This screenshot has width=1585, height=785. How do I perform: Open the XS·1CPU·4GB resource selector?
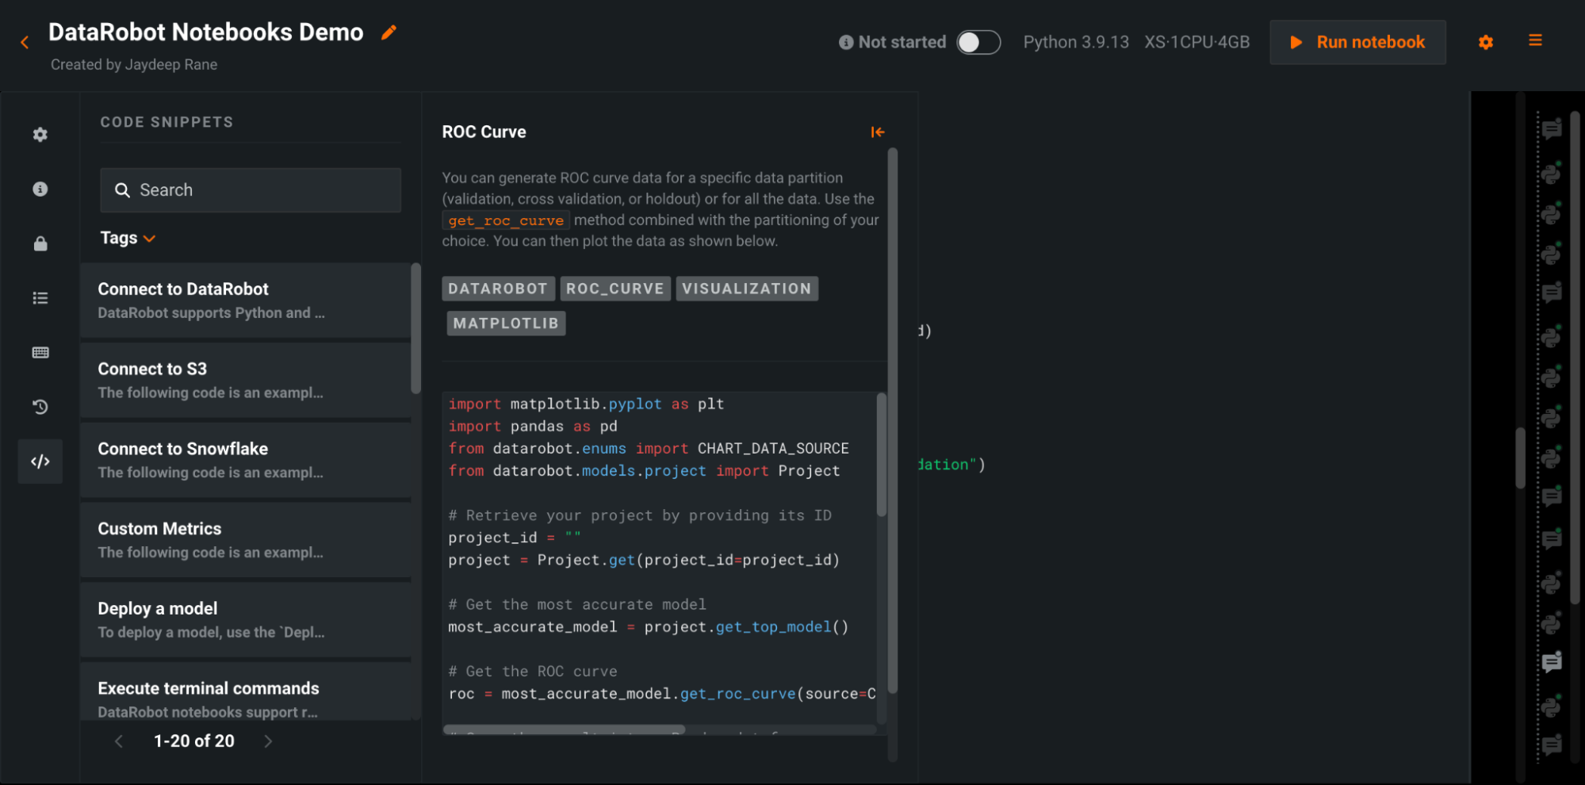pos(1196,42)
